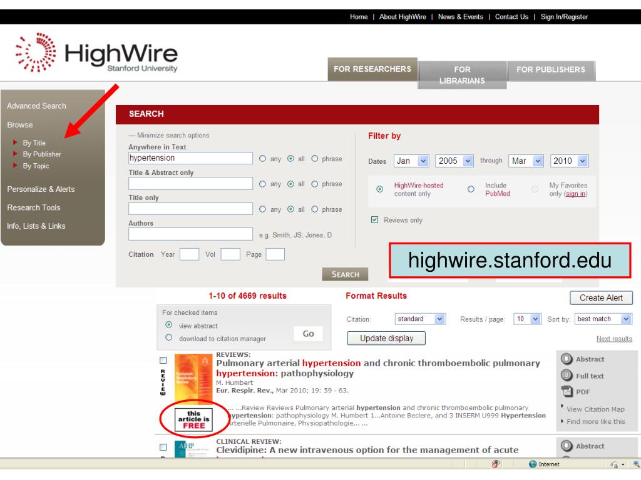
Task: Click 'Minimize search options' collapser
Action: pyautogui.click(x=169, y=135)
